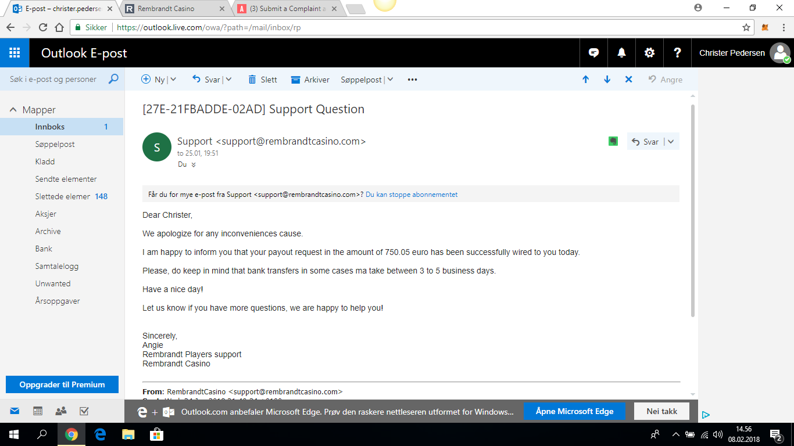This screenshot has height=446, width=794.
Task: Open File Explorer from taskbar
Action: pyautogui.click(x=128, y=434)
